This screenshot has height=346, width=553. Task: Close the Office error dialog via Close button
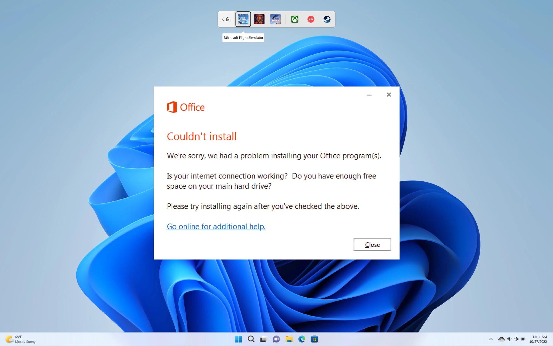[372, 244]
